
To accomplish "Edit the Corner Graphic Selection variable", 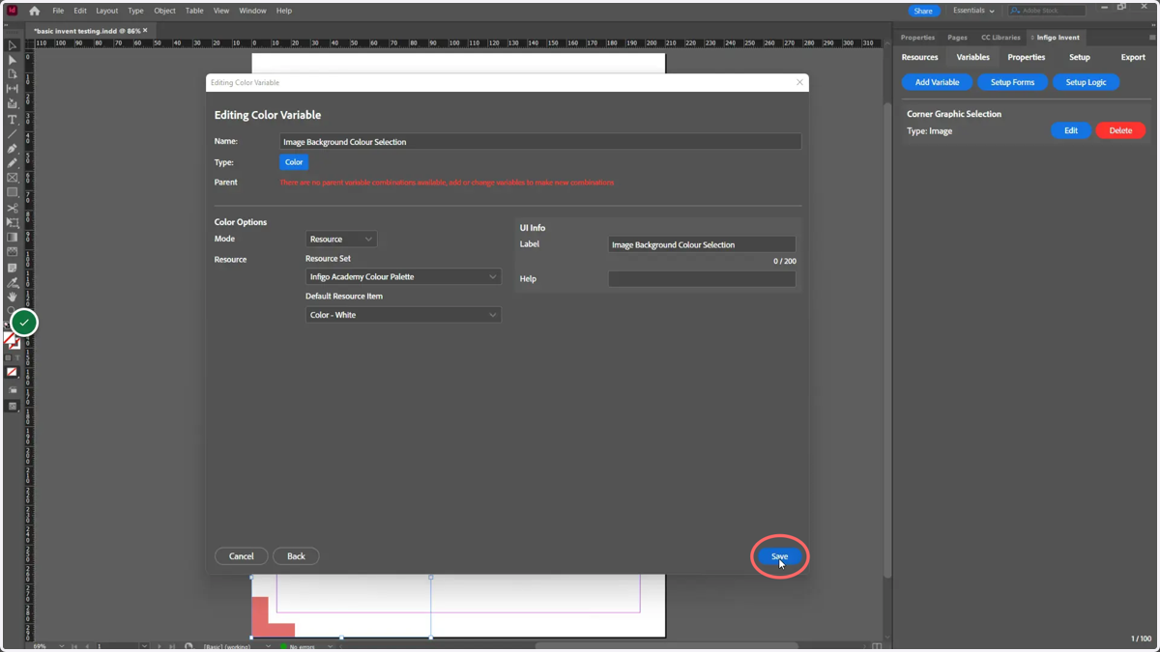I will click(1071, 130).
